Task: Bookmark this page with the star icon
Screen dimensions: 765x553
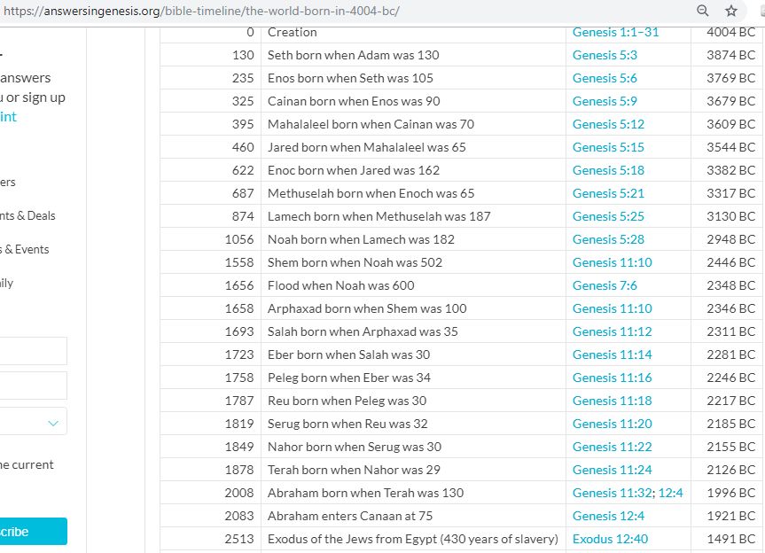Action: (731, 12)
